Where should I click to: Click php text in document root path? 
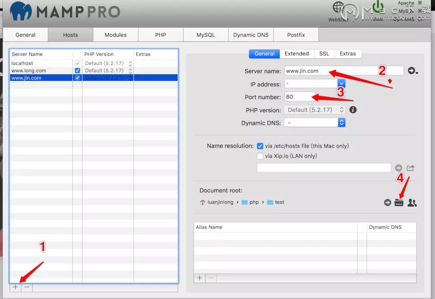click(254, 202)
